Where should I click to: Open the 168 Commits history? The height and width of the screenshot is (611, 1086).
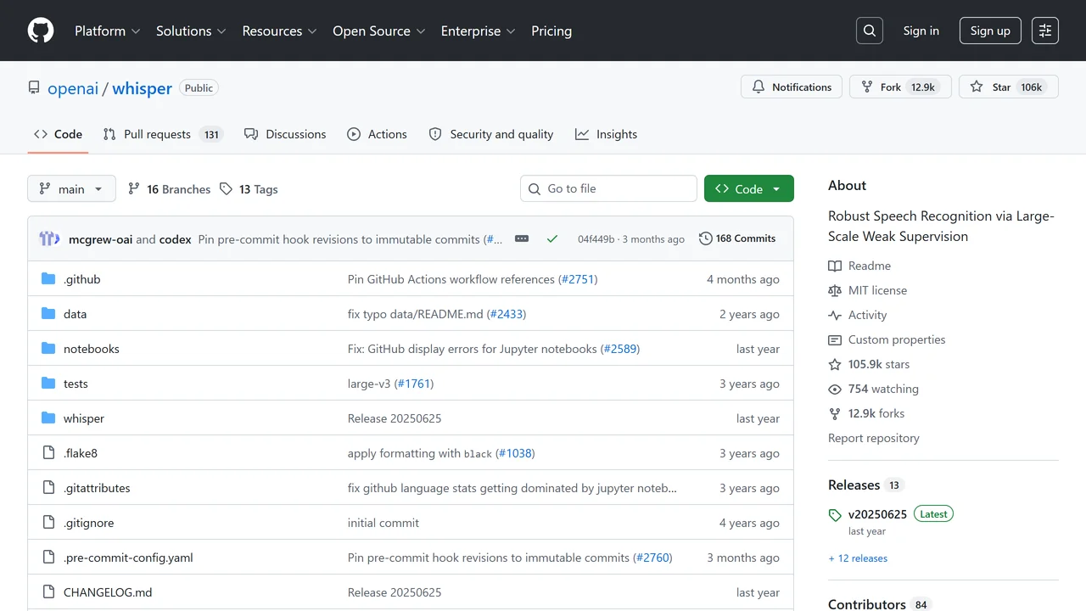tap(737, 238)
